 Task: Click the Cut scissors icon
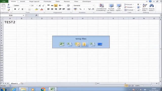point(8,5)
